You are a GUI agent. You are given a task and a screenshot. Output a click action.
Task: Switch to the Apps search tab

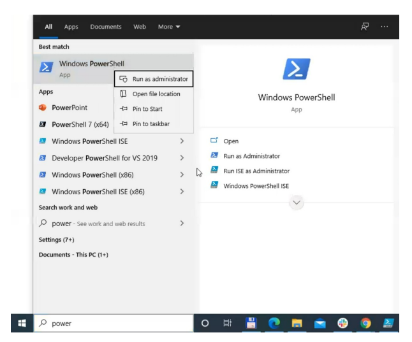(71, 27)
